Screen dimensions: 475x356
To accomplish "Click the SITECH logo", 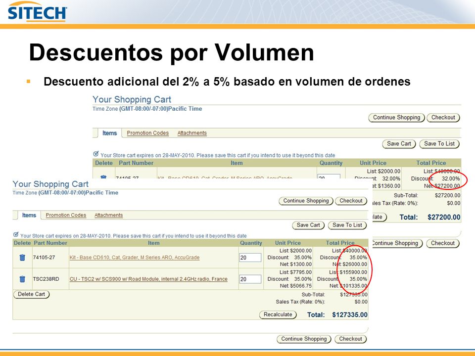I will (x=37, y=12).
